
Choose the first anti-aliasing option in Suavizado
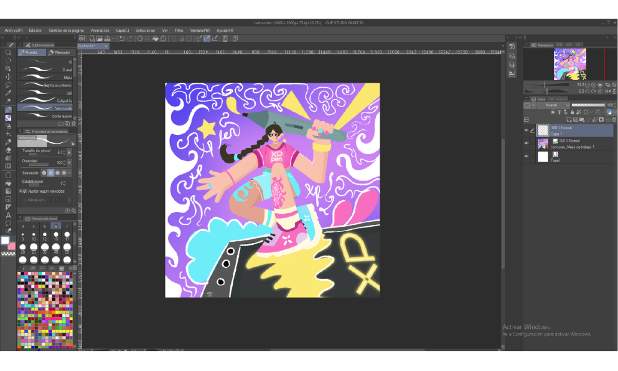[x=44, y=173]
